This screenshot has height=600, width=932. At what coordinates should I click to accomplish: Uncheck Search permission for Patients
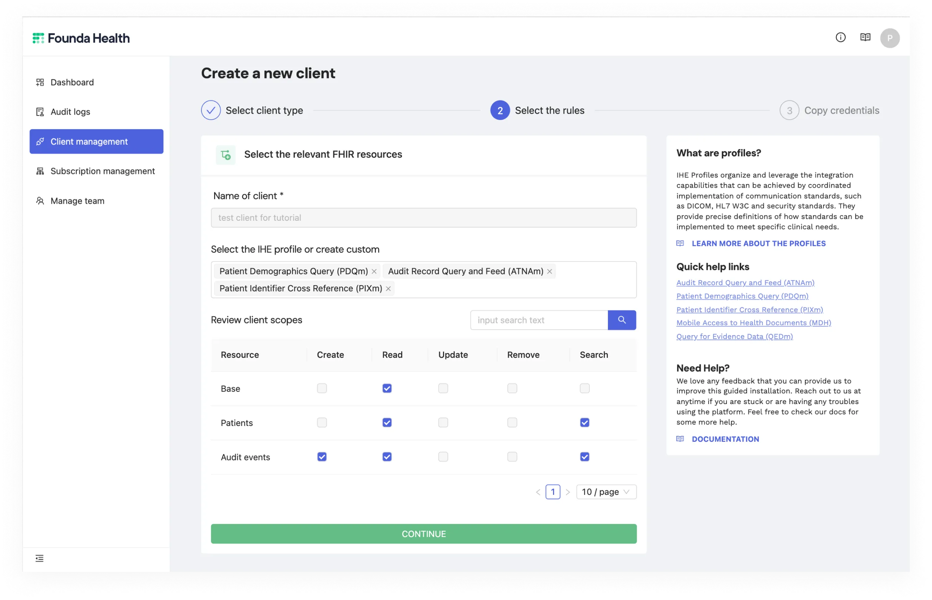click(585, 423)
